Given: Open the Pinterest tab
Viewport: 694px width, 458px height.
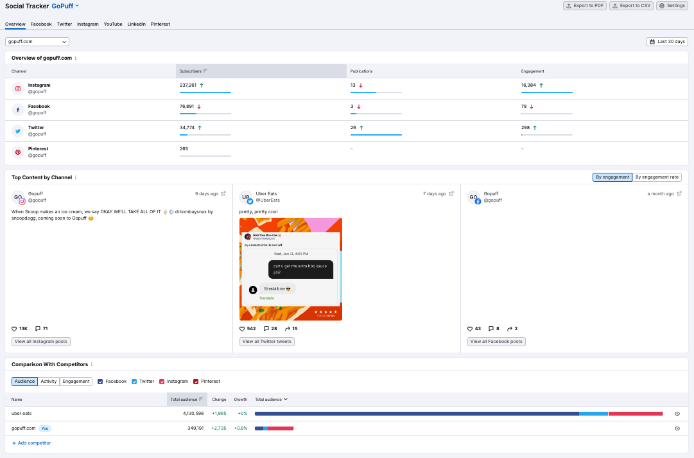Looking at the screenshot, I should pyautogui.click(x=160, y=24).
